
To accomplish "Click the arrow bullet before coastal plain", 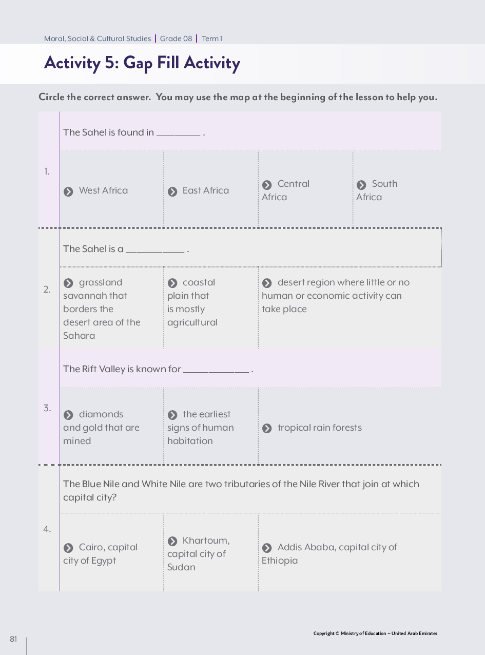I will pos(172,283).
